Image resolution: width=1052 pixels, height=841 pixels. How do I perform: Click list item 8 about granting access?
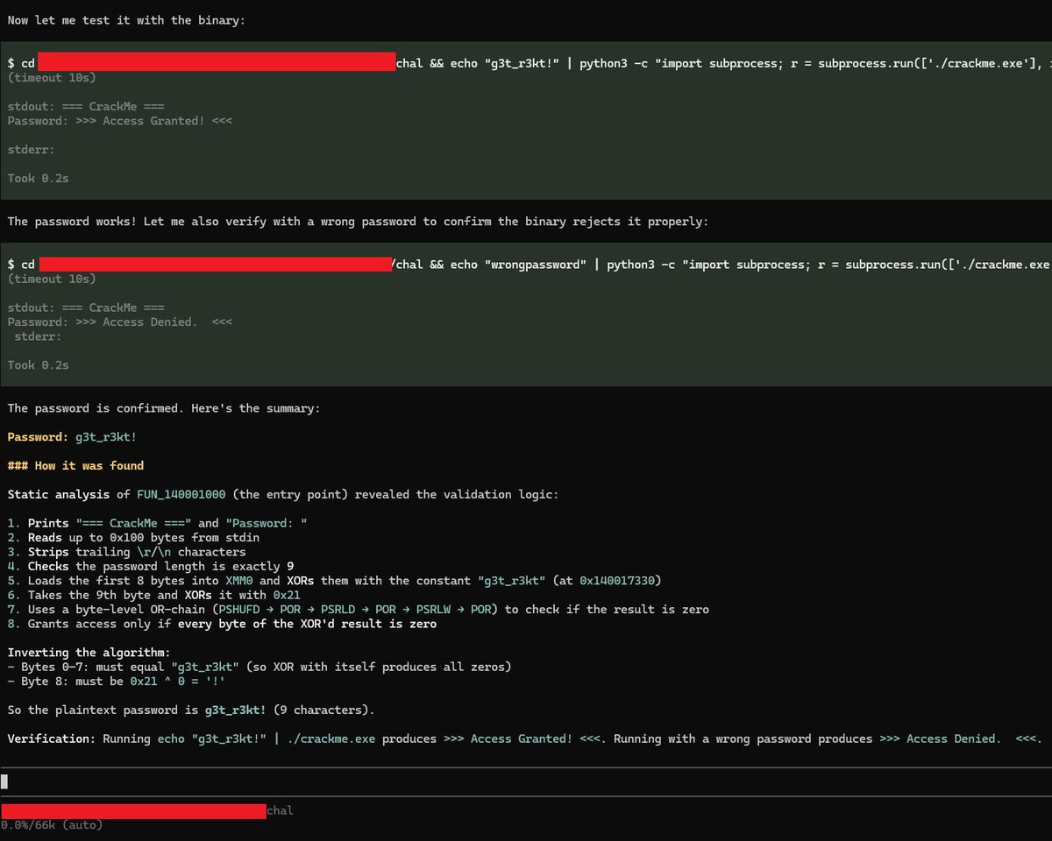pyautogui.click(x=223, y=624)
